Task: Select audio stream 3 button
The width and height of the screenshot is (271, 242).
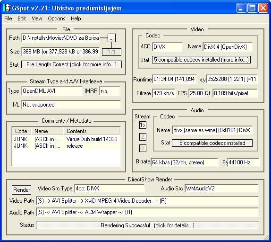Action: (143, 148)
